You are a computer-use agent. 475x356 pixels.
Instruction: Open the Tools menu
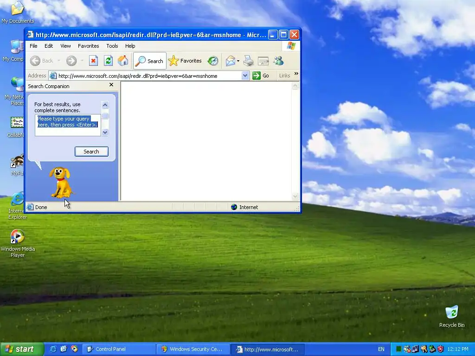[x=112, y=46]
